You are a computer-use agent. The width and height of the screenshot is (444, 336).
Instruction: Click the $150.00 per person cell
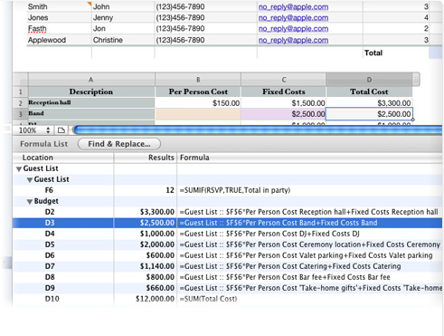[198, 103]
